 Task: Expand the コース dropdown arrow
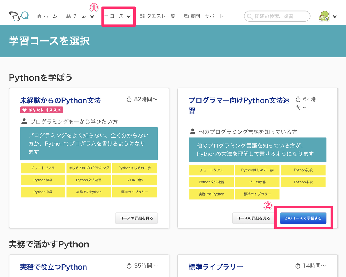tap(129, 16)
